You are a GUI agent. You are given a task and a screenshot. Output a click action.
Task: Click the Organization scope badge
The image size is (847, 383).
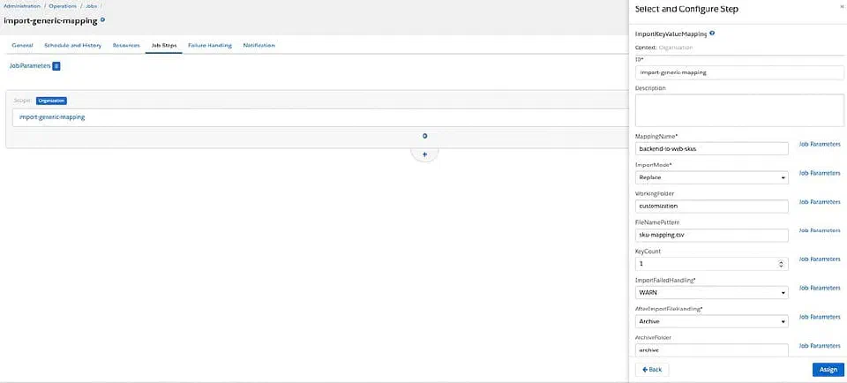point(51,101)
